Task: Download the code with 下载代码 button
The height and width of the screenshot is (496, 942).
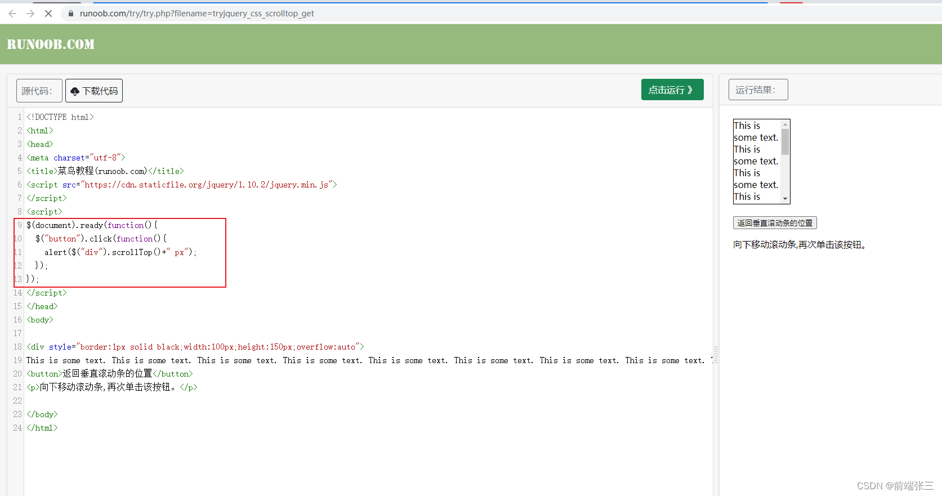Action: (94, 91)
